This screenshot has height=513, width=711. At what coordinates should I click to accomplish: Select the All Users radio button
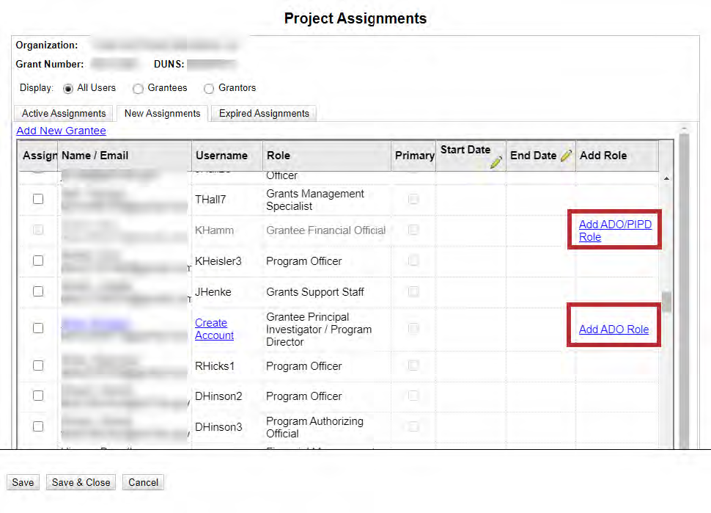pos(69,88)
